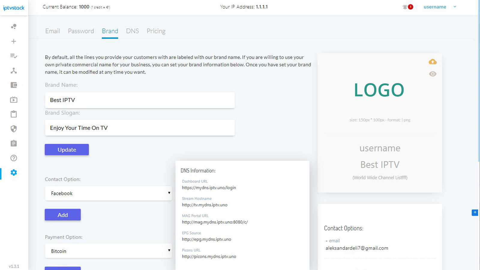Click the Add button under Contact Option
Image resolution: width=480 pixels, height=270 pixels.
[x=63, y=215]
